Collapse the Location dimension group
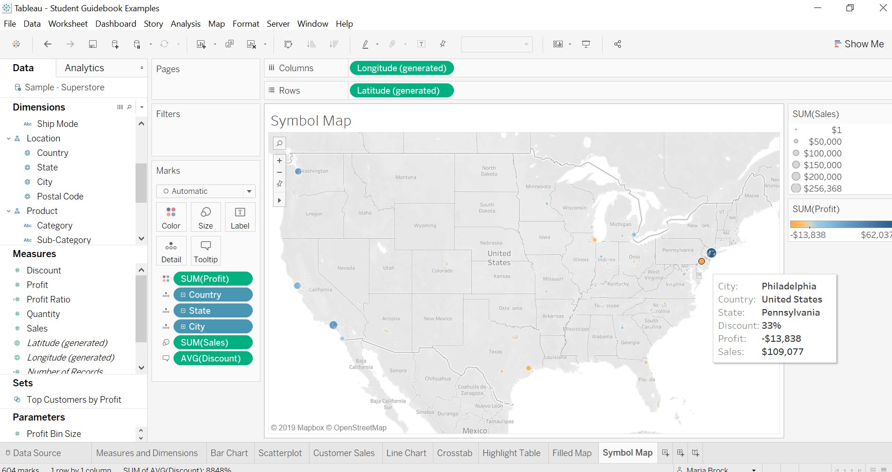Image resolution: width=892 pixels, height=472 pixels. pos(8,138)
